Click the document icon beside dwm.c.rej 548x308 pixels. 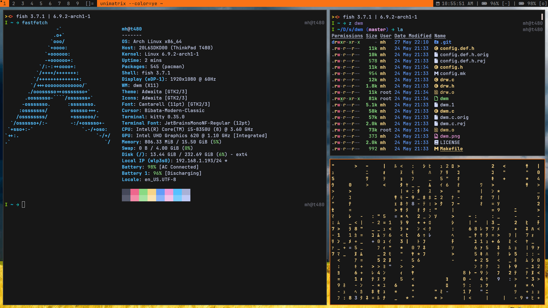click(436, 124)
